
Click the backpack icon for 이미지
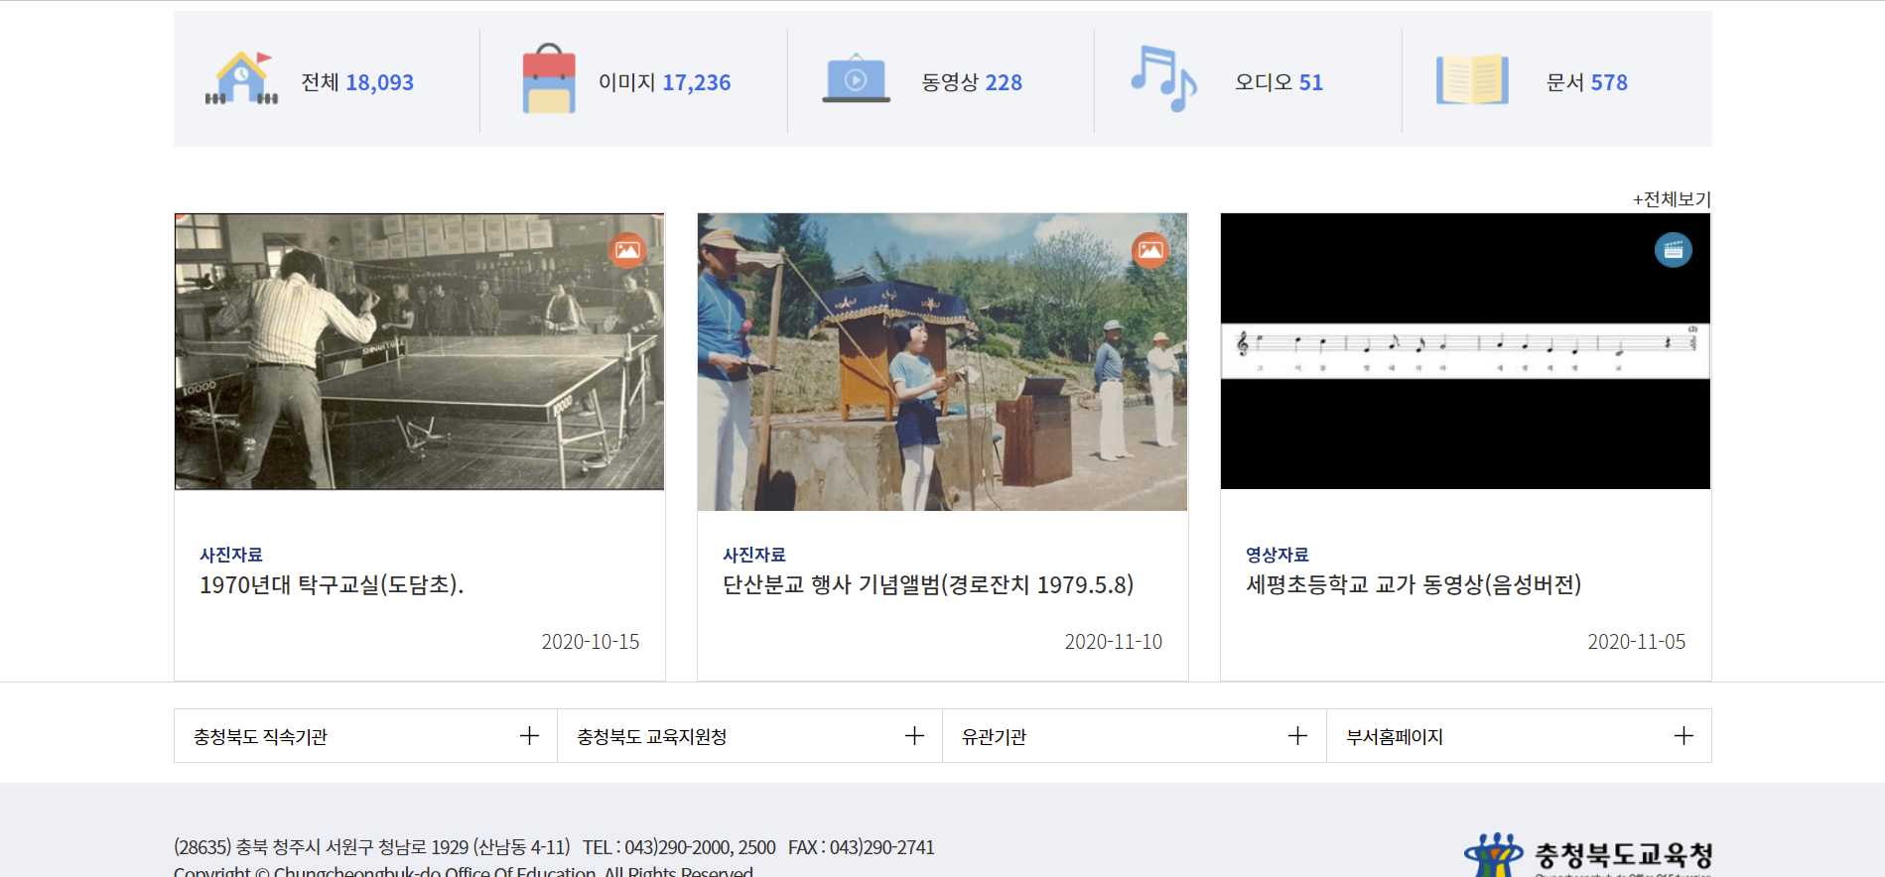point(549,79)
